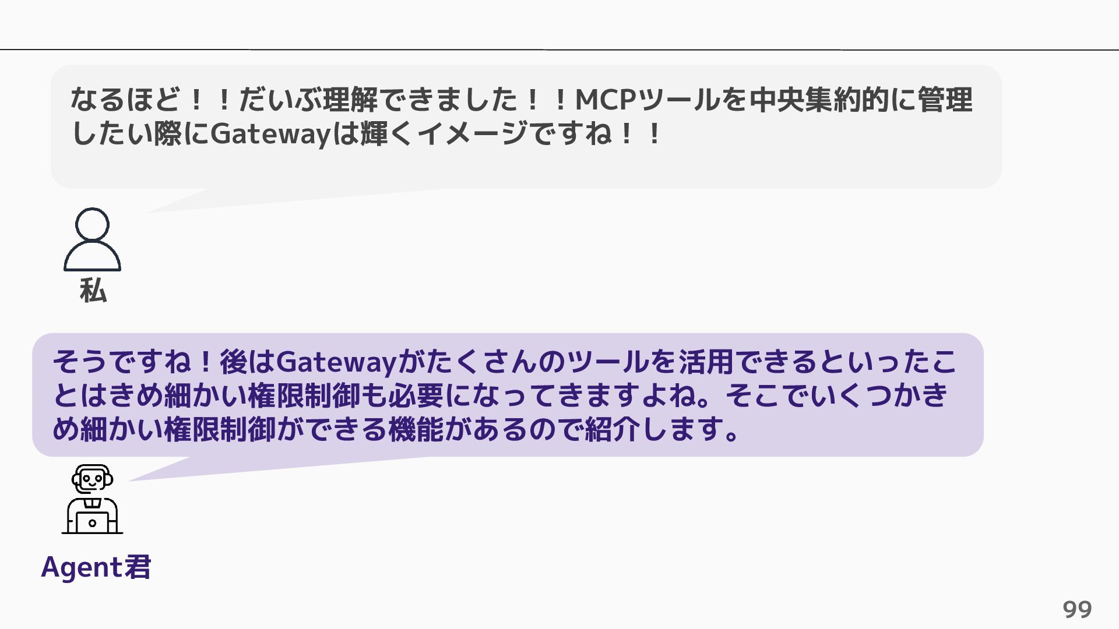The image size is (1119, 629).
Task: Click the Agent robot with laptop icon
Action: point(92,499)
